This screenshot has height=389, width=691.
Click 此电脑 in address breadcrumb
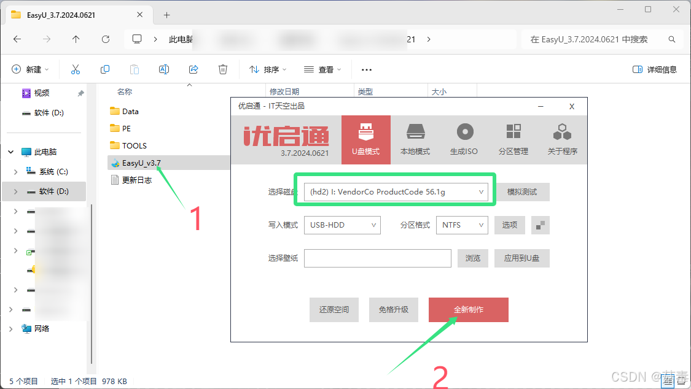pyautogui.click(x=181, y=39)
